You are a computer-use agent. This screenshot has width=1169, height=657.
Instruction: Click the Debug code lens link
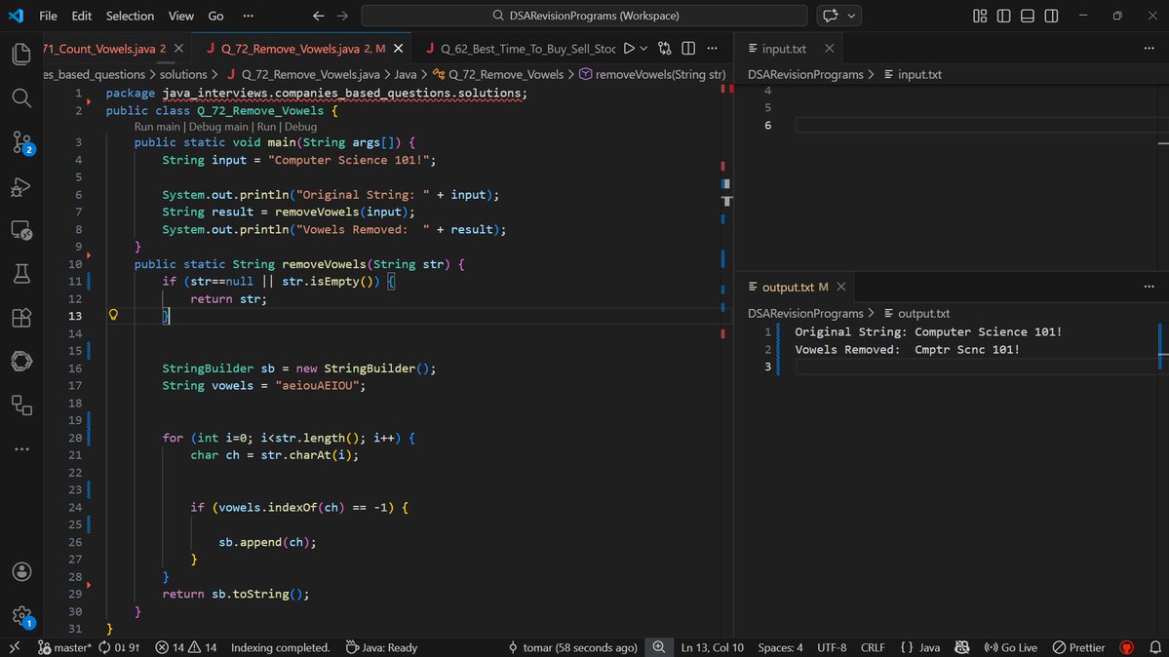point(300,127)
